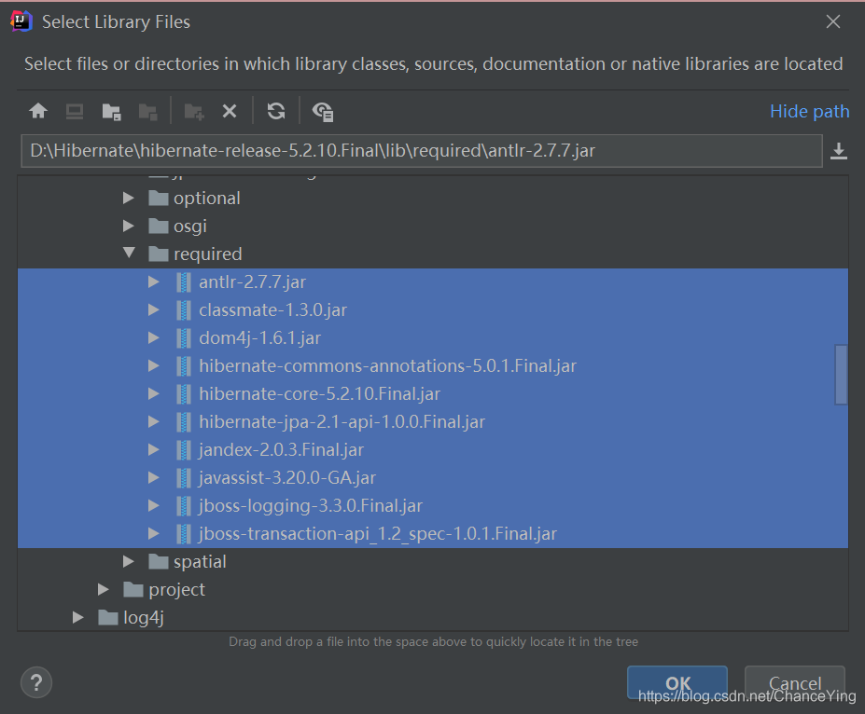Collapse the required folder
This screenshot has width=865, height=714.
pos(129,253)
